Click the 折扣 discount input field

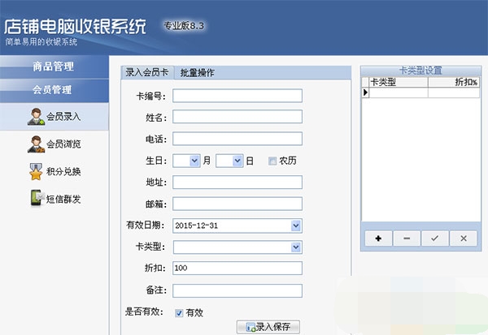point(237,268)
